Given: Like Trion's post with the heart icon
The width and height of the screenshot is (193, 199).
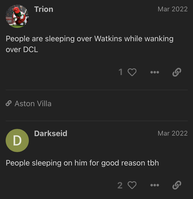Looking at the screenshot, I should click(132, 72).
